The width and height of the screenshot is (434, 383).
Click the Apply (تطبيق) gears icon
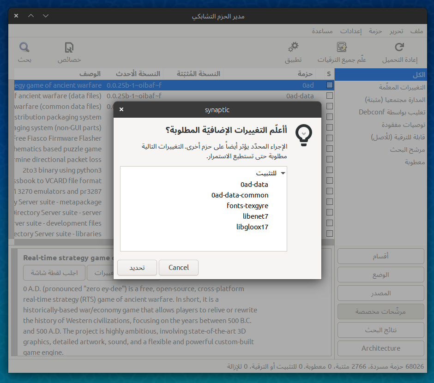pyautogui.click(x=293, y=47)
